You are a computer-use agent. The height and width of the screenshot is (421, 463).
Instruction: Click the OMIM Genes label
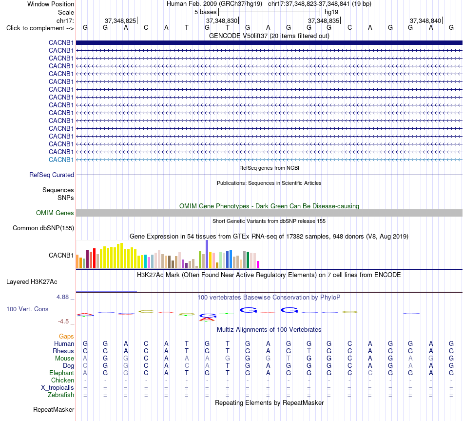point(55,213)
